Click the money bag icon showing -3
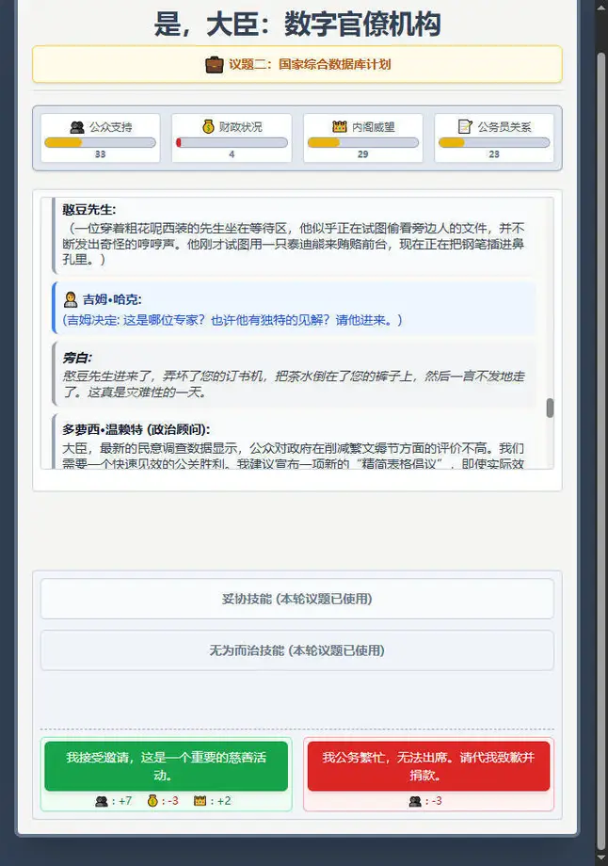608x866 pixels. pyautogui.click(x=152, y=801)
